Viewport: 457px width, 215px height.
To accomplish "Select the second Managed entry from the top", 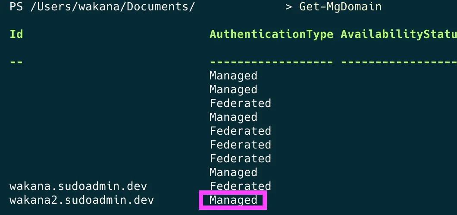I will tap(233, 89).
